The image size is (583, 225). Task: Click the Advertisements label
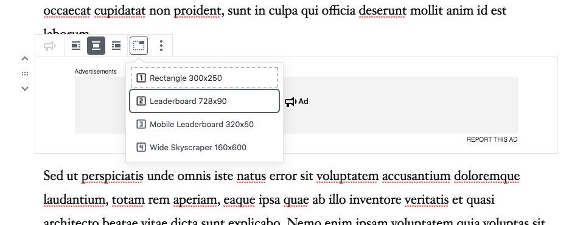pyautogui.click(x=96, y=71)
